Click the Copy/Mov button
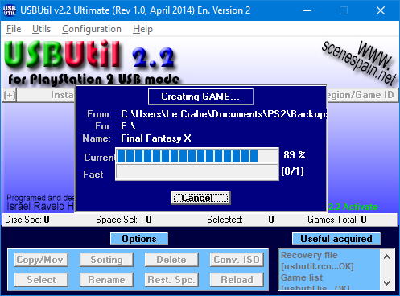The height and width of the screenshot is (296, 400). tap(41, 260)
